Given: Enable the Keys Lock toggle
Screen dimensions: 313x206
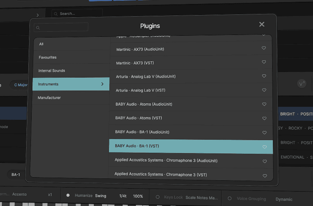Looking at the screenshot, I should pyautogui.click(x=157, y=197).
